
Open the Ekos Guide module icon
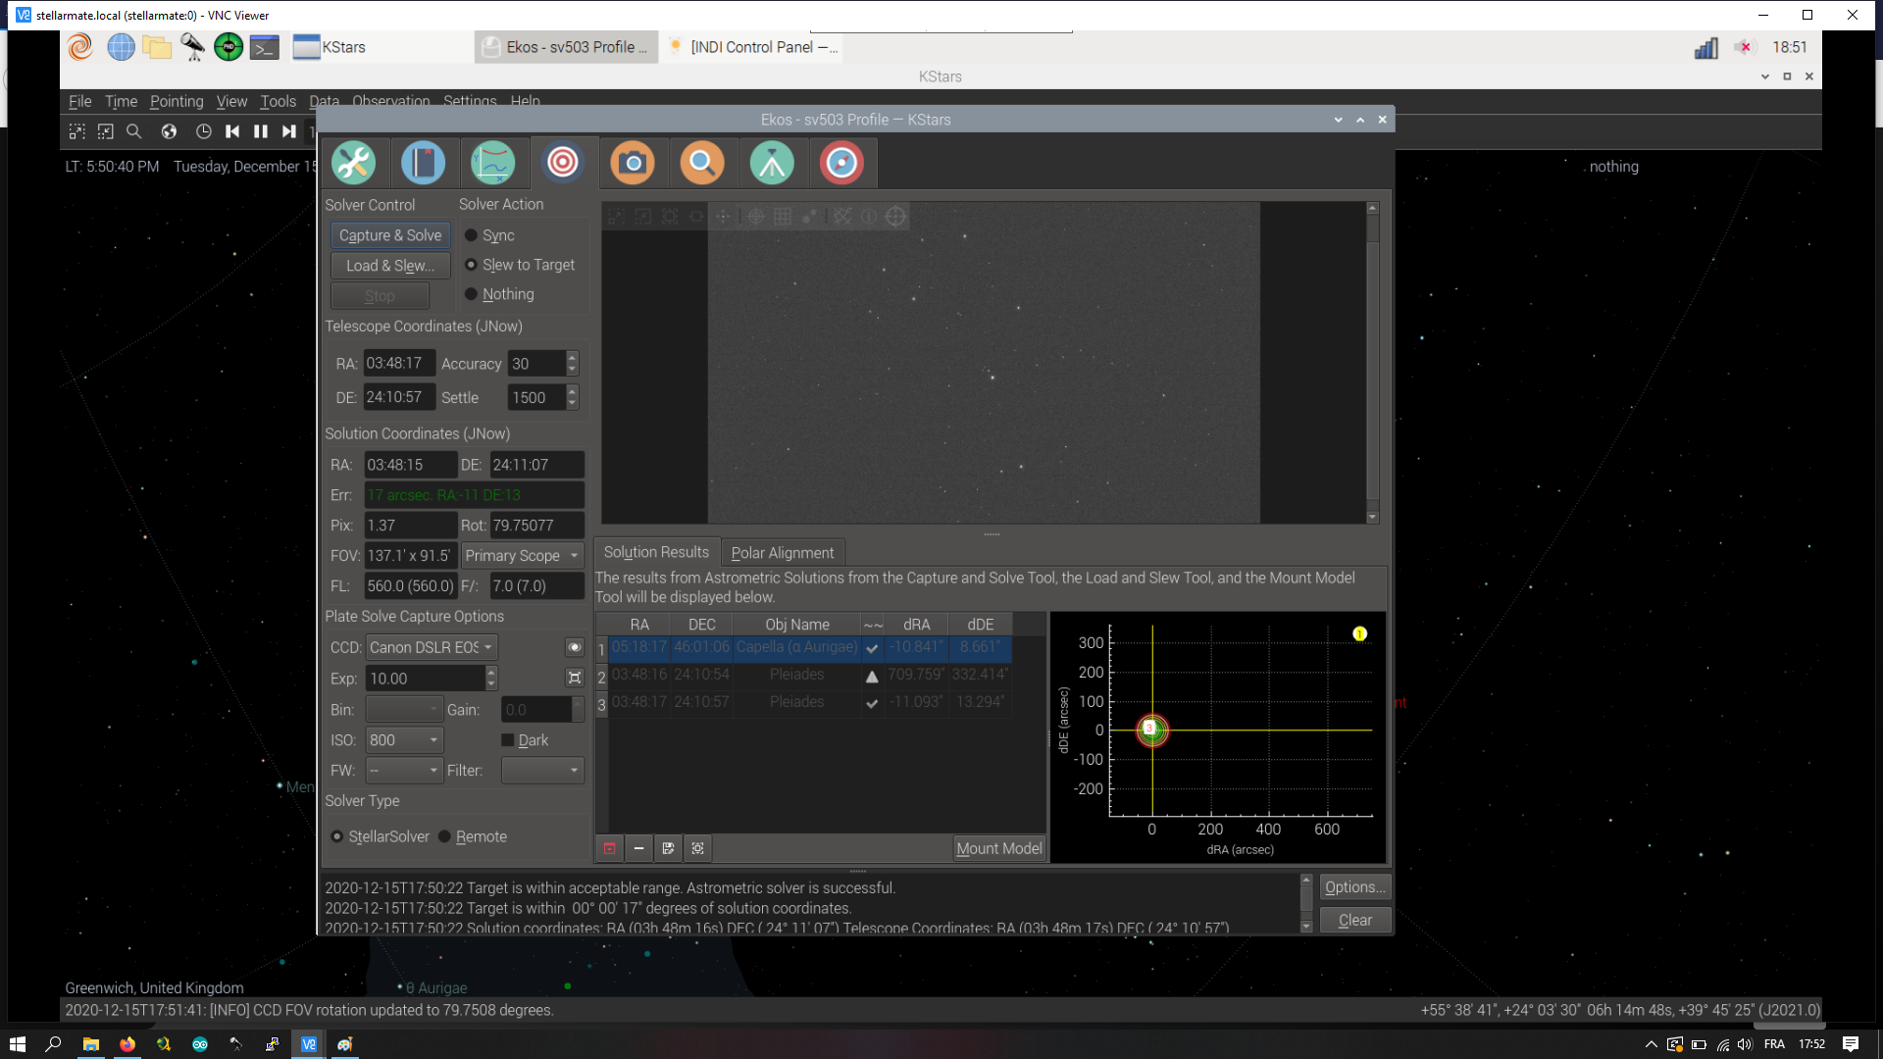click(x=841, y=163)
